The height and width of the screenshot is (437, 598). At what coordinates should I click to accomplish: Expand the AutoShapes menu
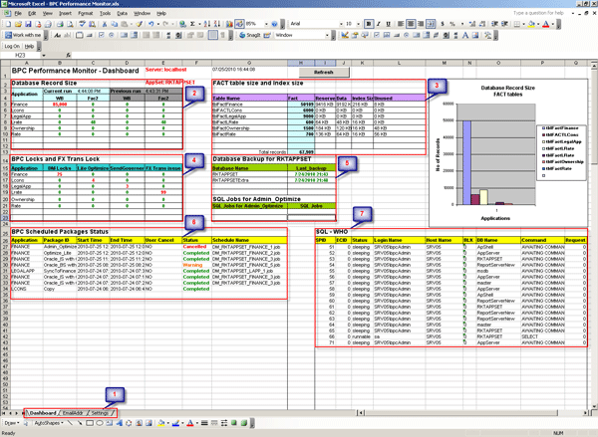tap(50, 422)
